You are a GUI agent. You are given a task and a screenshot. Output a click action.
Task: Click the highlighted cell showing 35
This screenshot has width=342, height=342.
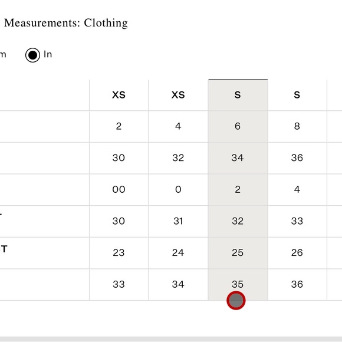[238, 284]
